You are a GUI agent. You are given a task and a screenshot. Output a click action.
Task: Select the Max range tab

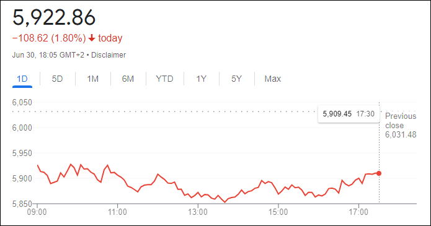click(273, 79)
